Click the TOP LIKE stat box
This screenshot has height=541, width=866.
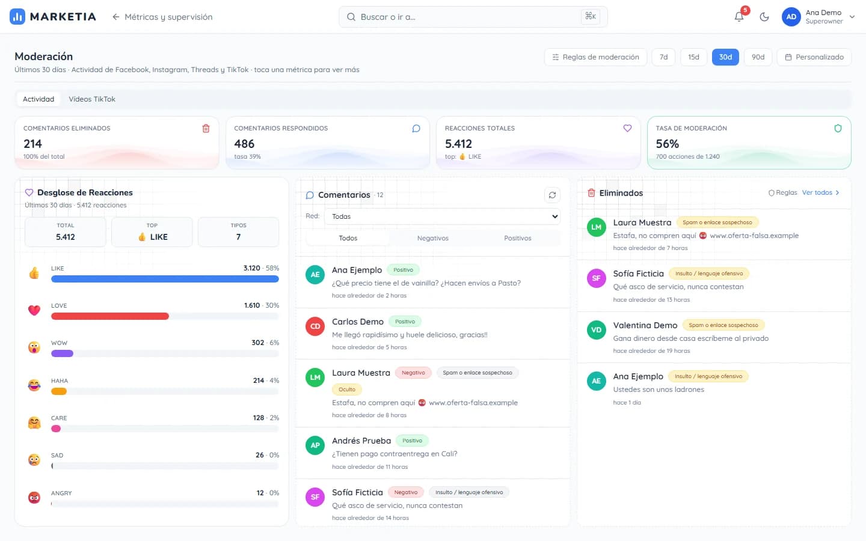point(152,232)
